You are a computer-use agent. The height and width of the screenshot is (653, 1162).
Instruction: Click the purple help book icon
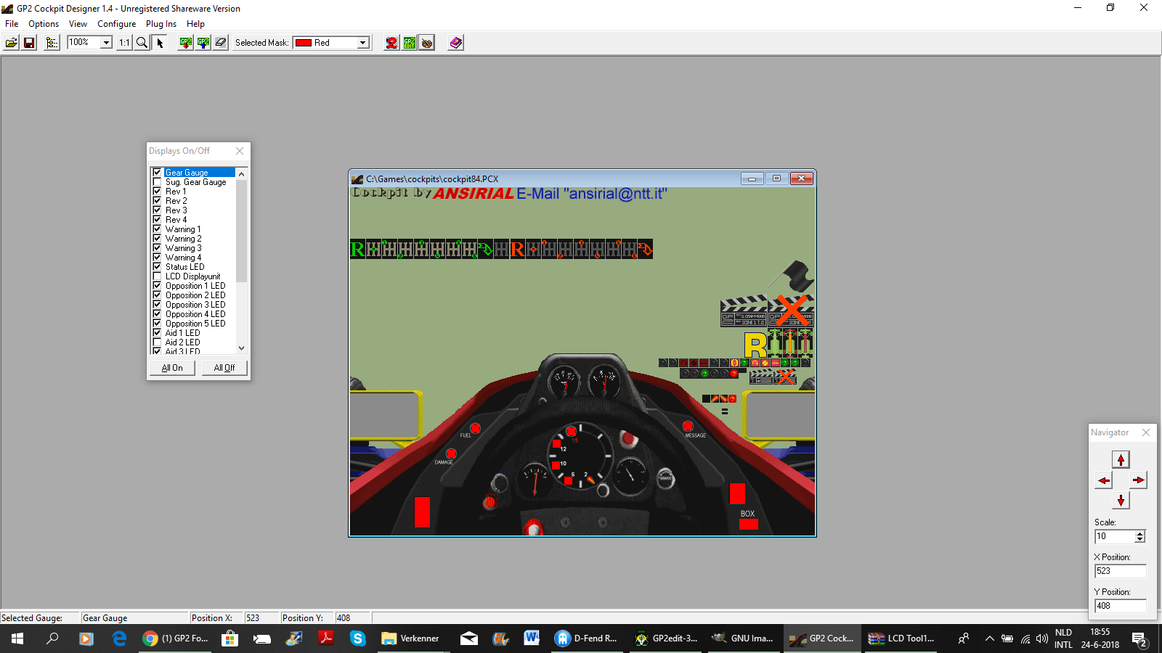click(455, 43)
